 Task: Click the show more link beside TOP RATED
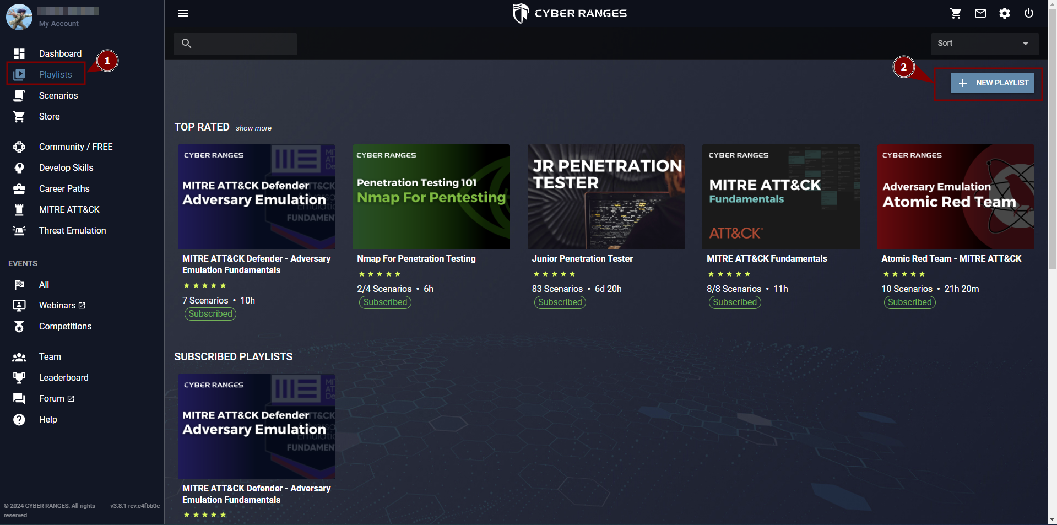(x=254, y=128)
